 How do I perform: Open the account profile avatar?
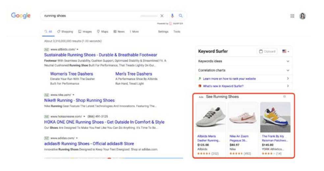pyautogui.click(x=303, y=16)
